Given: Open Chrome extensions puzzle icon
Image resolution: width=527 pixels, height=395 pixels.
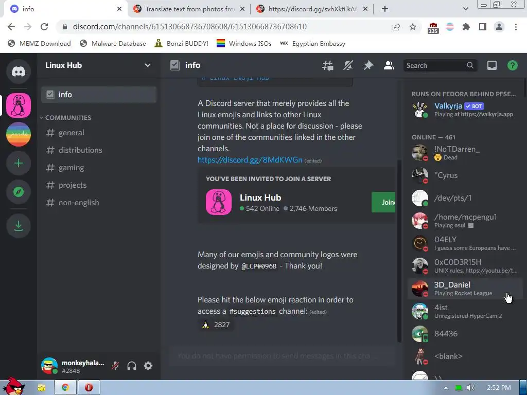Looking at the screenshot, I should (x=466, y=27).
